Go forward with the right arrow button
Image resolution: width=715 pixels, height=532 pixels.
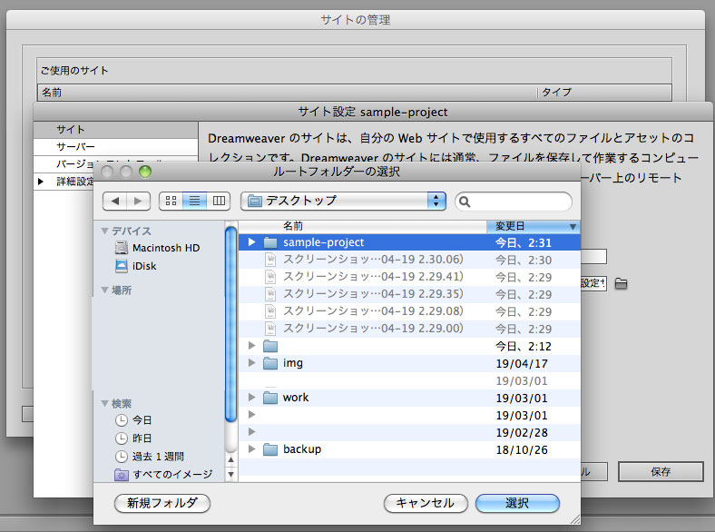138,202
